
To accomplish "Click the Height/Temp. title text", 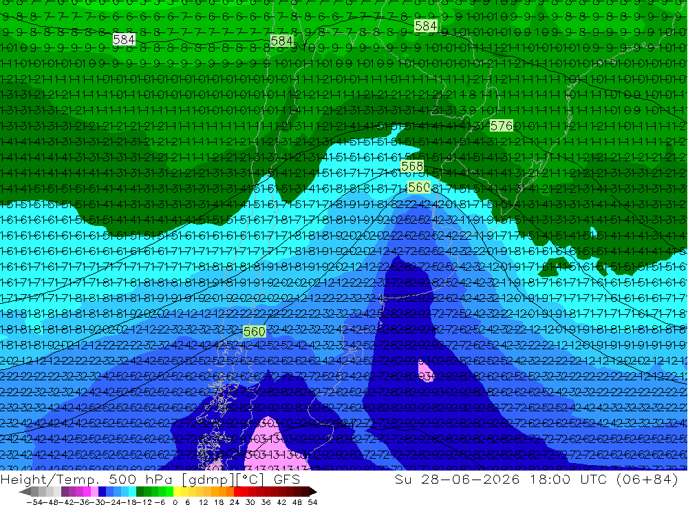I will (50, 480).
